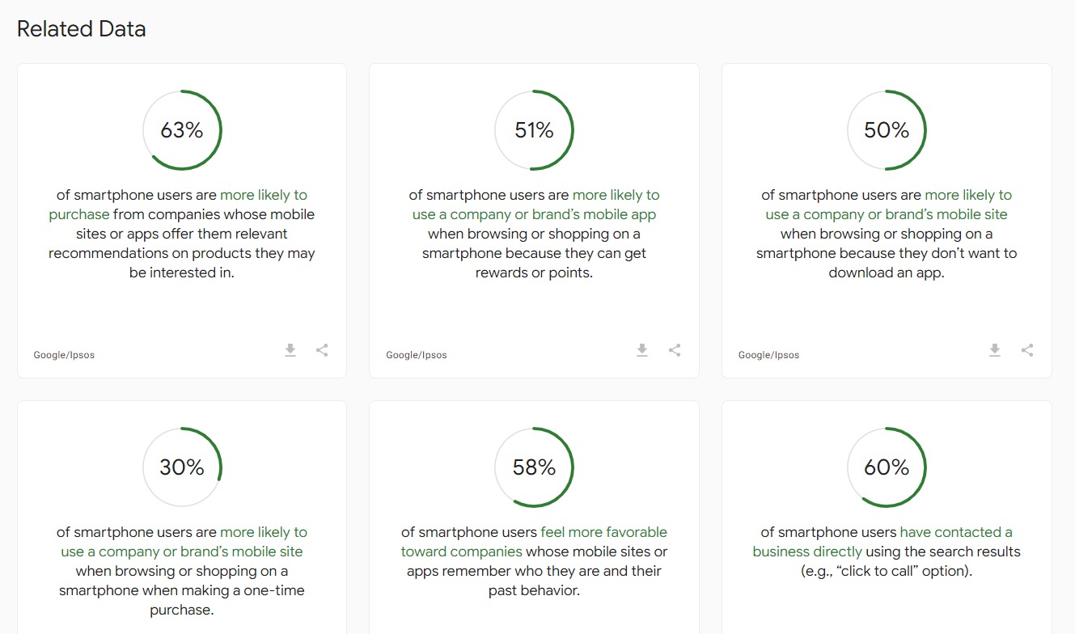Viewport: 1075px width, 634px height.
Task: Open 'have contacted a business directly' link
Action: click(882, 542)
